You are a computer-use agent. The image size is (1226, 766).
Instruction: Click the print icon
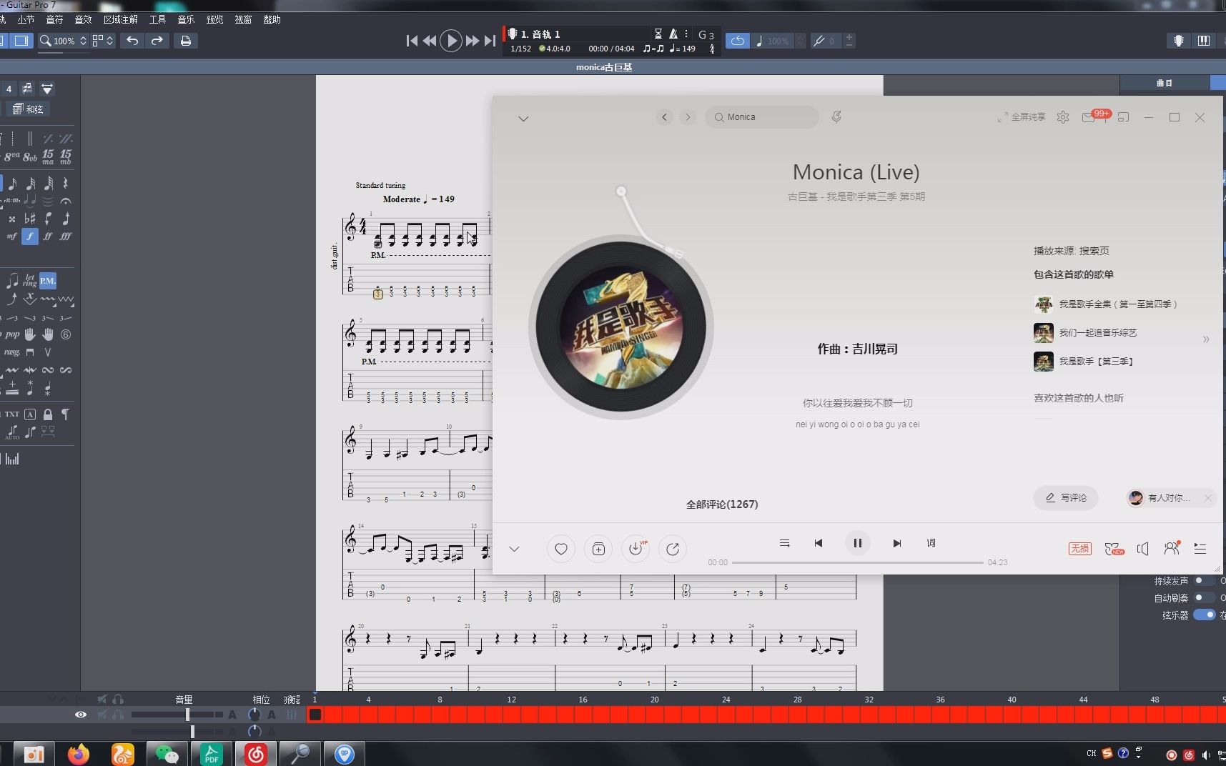[x=186, y=41]
